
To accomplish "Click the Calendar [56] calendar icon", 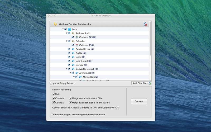I will click(77, 45).
